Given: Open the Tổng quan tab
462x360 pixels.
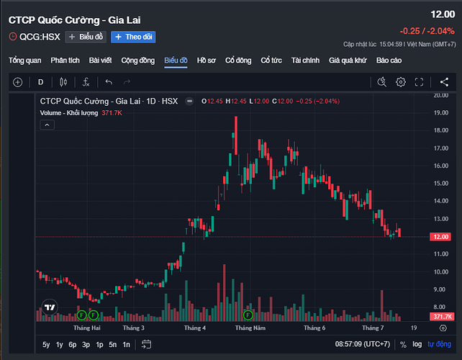Looking at the screenshot, I should (x=24, y=60).
